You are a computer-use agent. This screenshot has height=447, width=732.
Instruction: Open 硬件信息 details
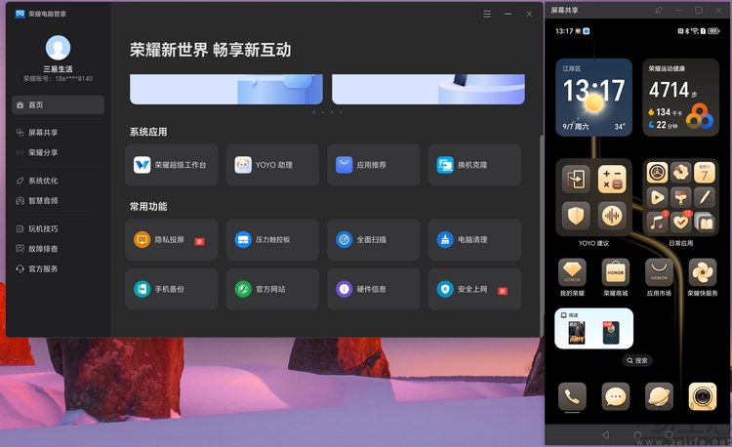click(x=374, y=289)
